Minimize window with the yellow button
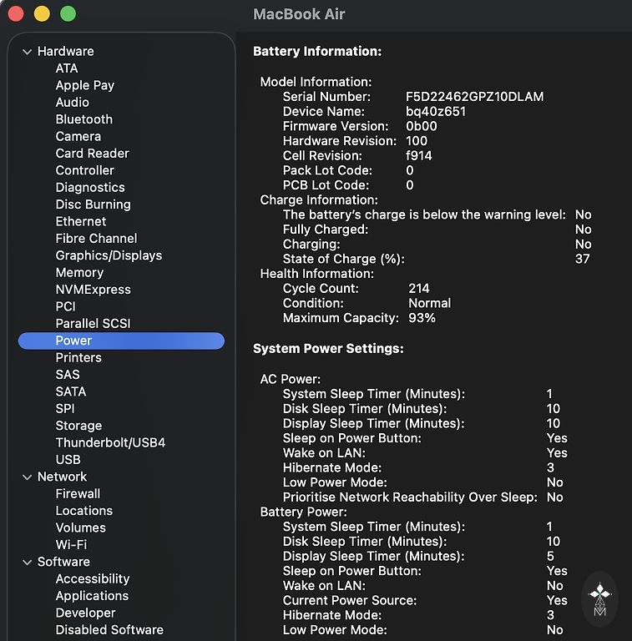The width and height of the screenshot is (632, 641). click(x=42, y=14)
